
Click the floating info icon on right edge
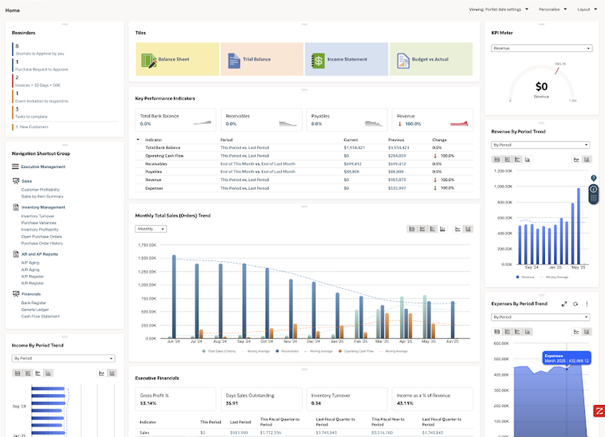click(x=594, y=189)
